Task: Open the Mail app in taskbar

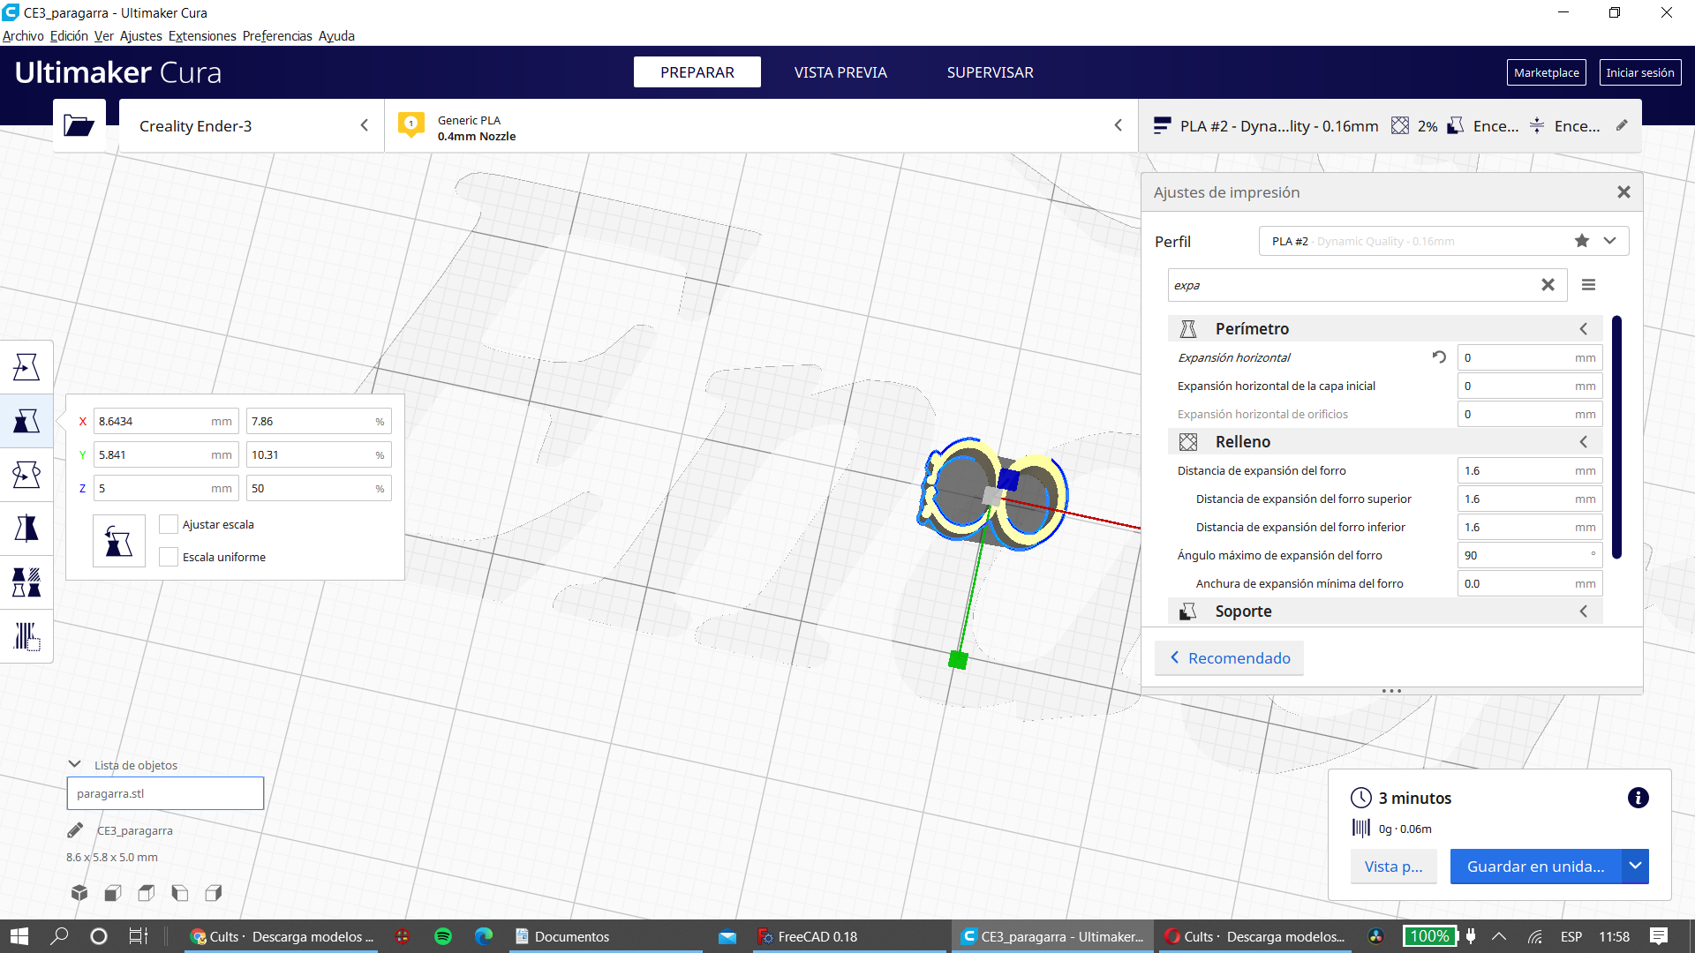Action: coord(727,936)
